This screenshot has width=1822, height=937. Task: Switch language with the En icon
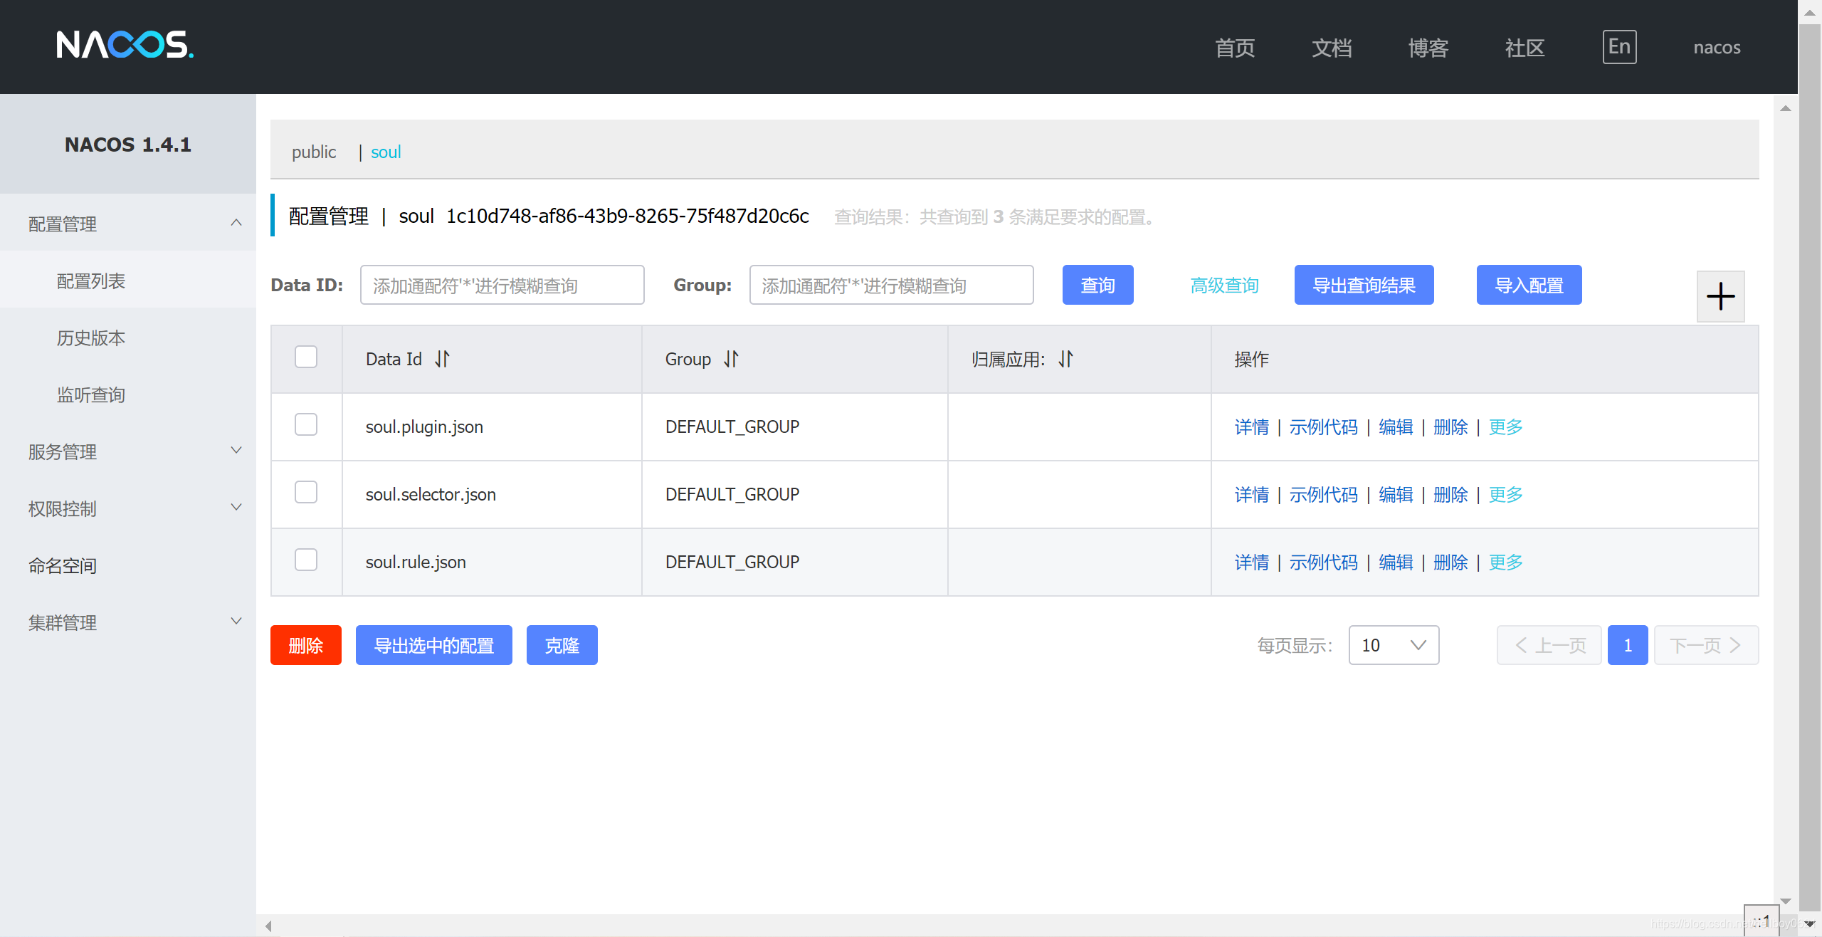1619,47
